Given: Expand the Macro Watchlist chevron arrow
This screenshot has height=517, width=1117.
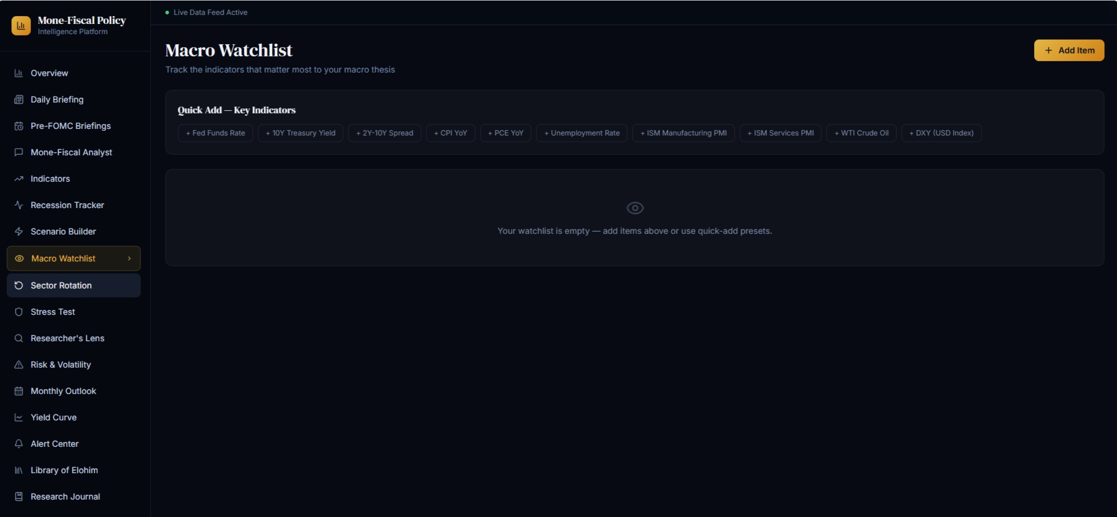Looking at the screenshot, I should (x=129, y=258).
